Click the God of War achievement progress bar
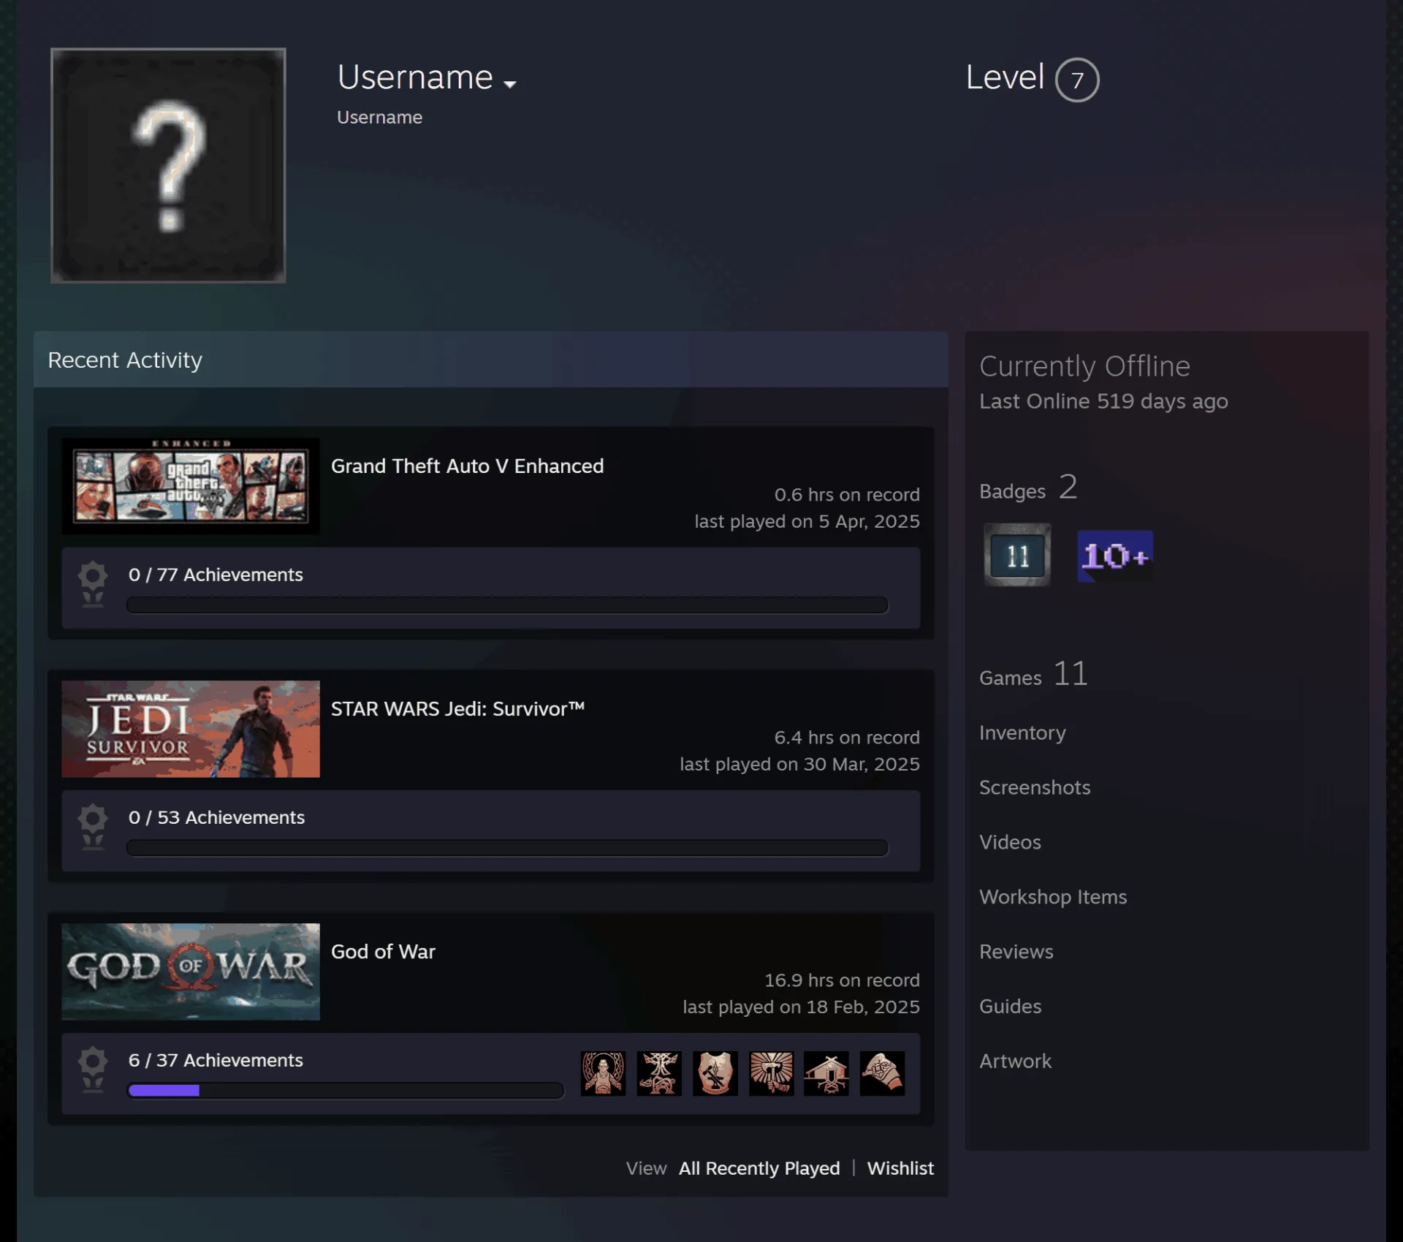Image resolution: width=1403 pixels, height=1242 pixels. [346, 1091]
